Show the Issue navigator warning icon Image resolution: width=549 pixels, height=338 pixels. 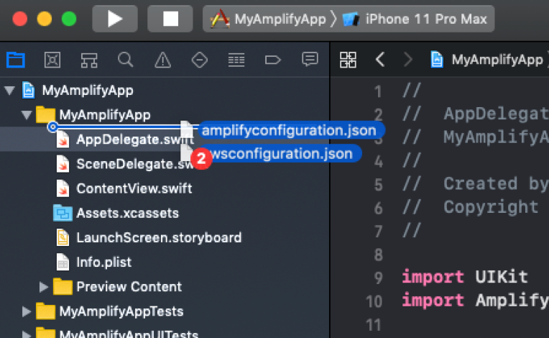[x=163, y=60]
